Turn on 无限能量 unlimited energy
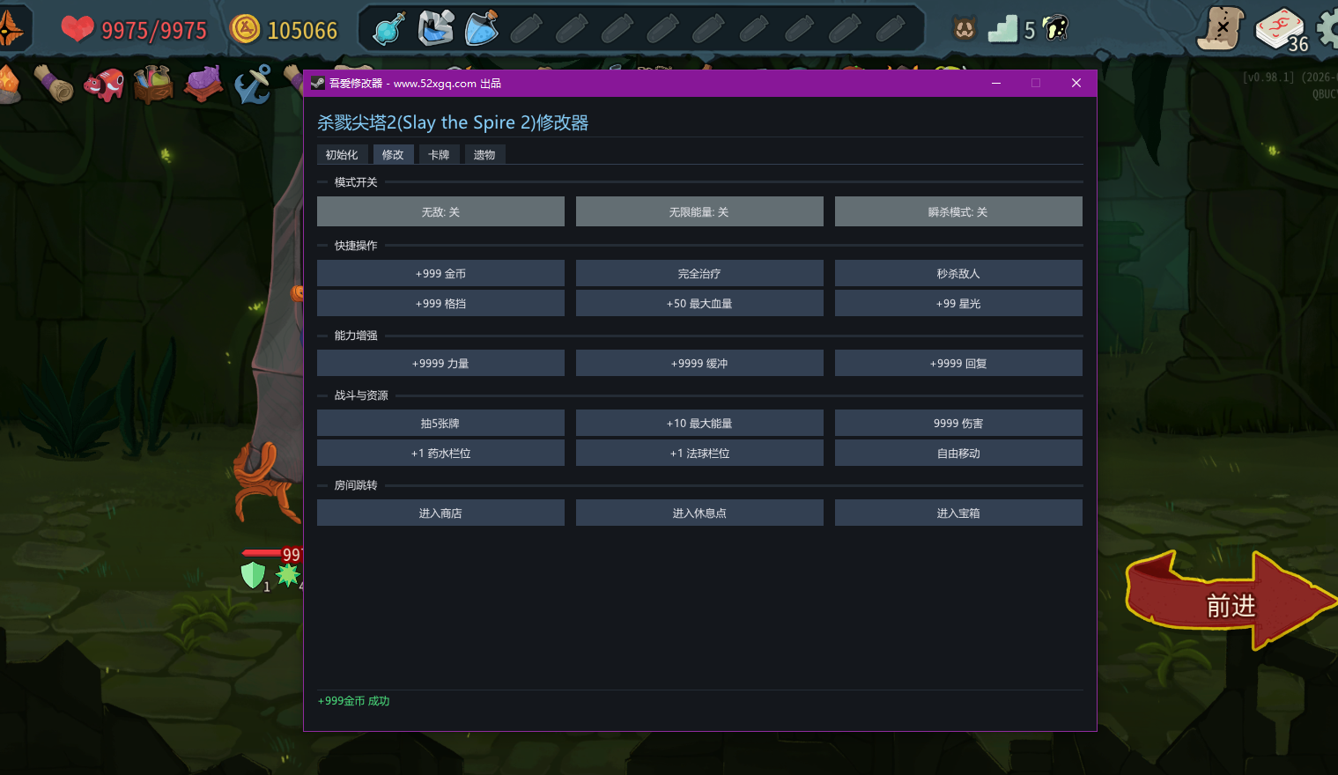This screenshot has width=1338, height=775. pyautogui.click(x=699, y=210)
